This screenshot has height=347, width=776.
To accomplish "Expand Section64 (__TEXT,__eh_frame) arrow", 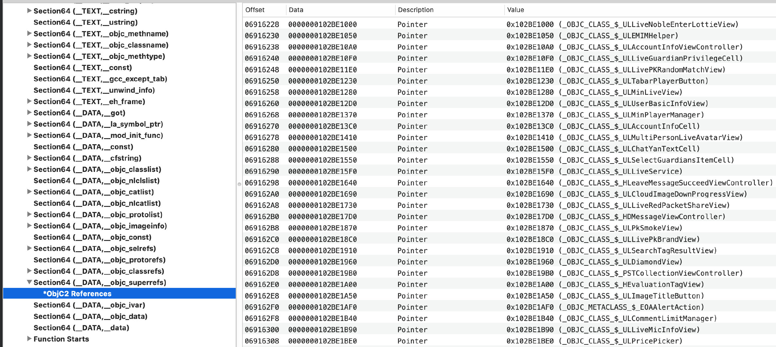I will pos(29,101).
